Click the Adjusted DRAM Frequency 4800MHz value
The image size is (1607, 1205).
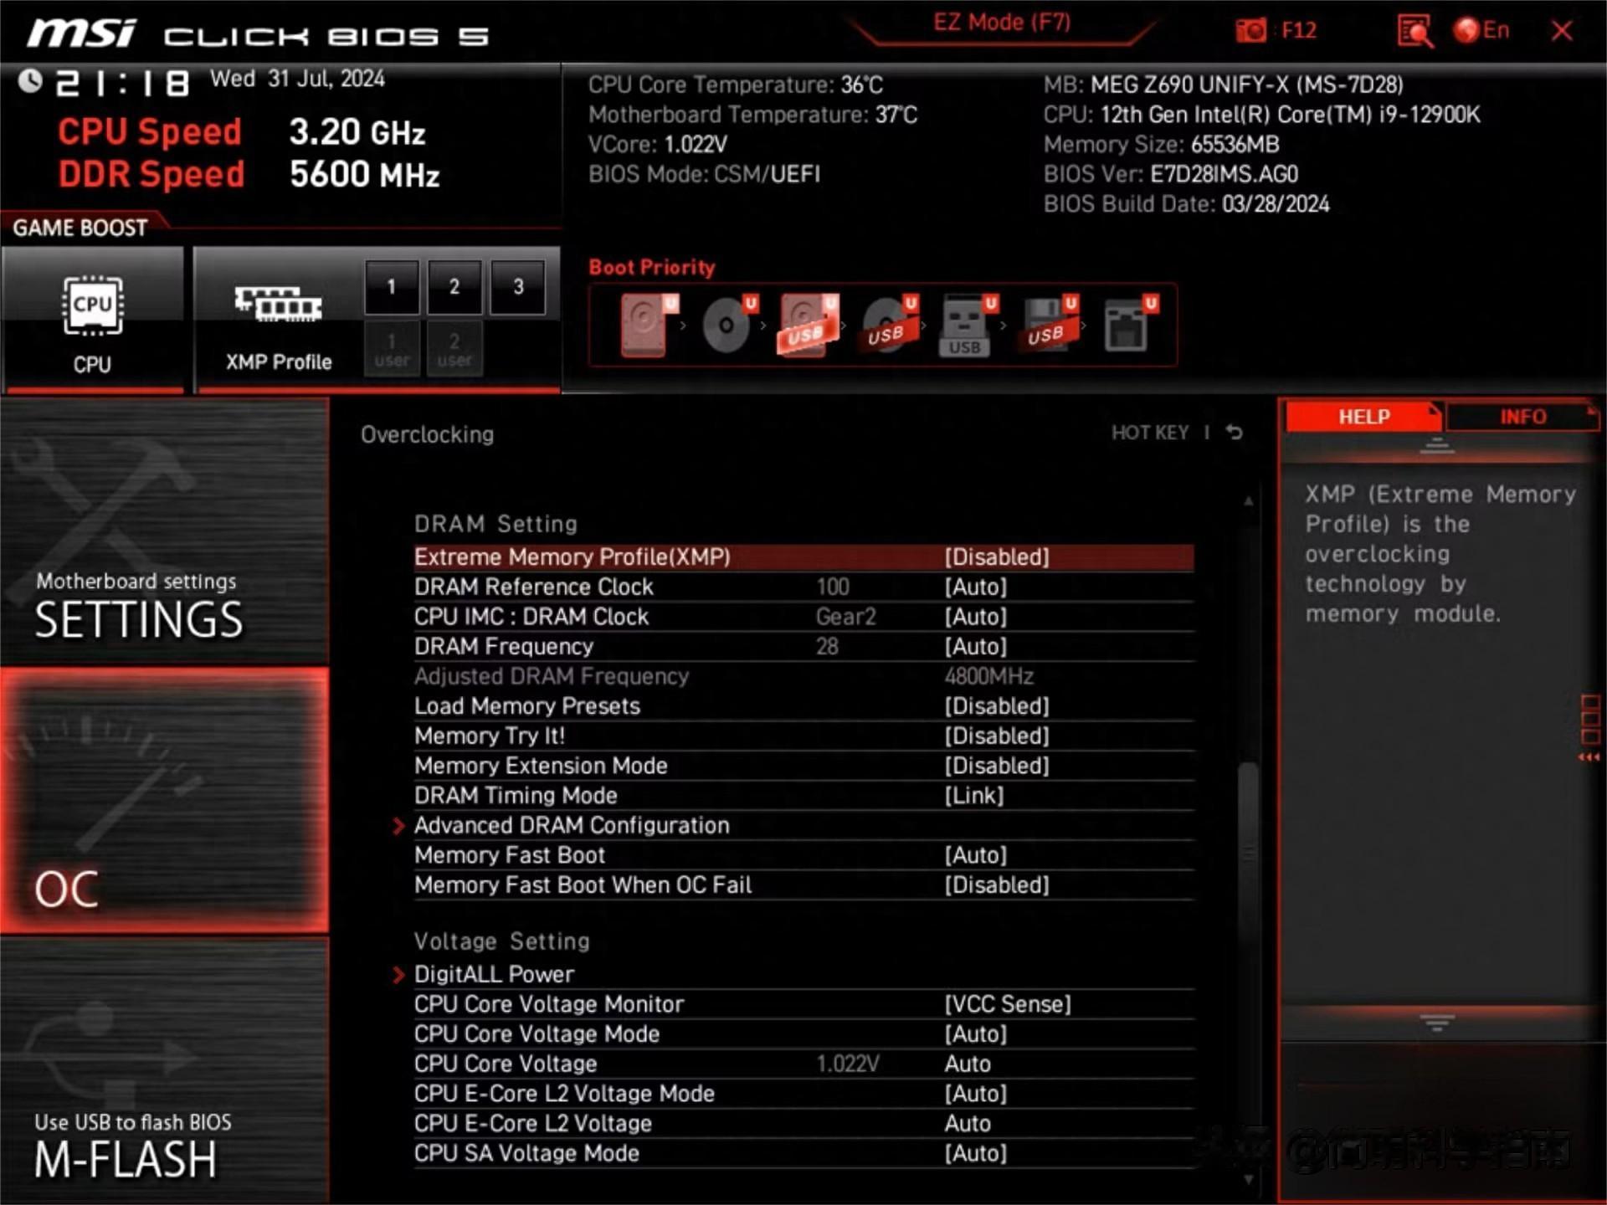[988, 676]
